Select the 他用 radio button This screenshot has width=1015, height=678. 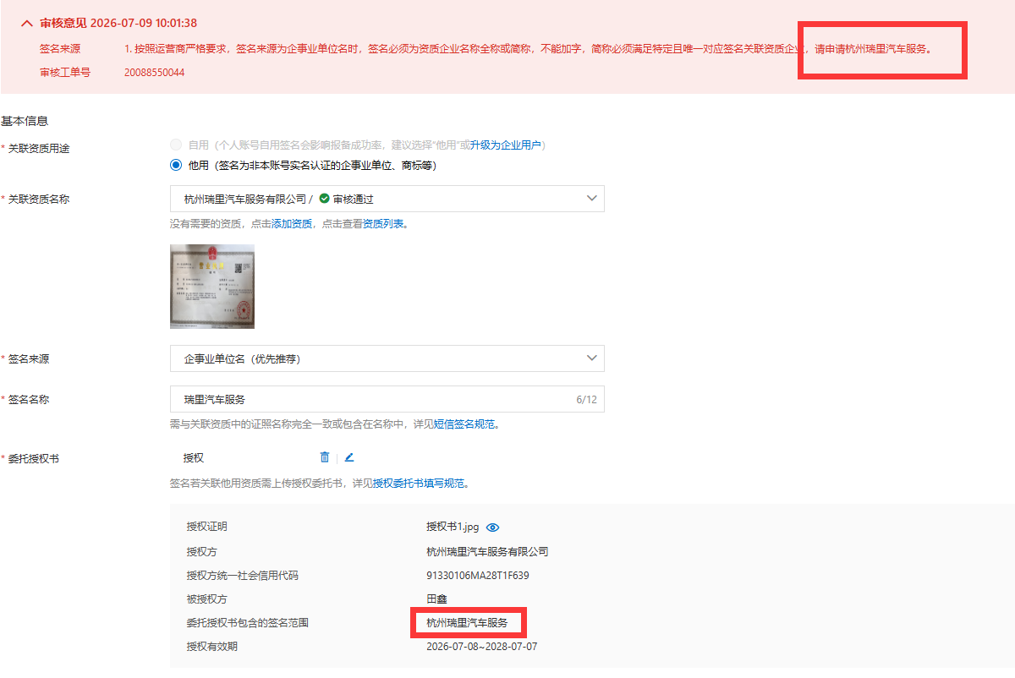click(x=176, y=165)
